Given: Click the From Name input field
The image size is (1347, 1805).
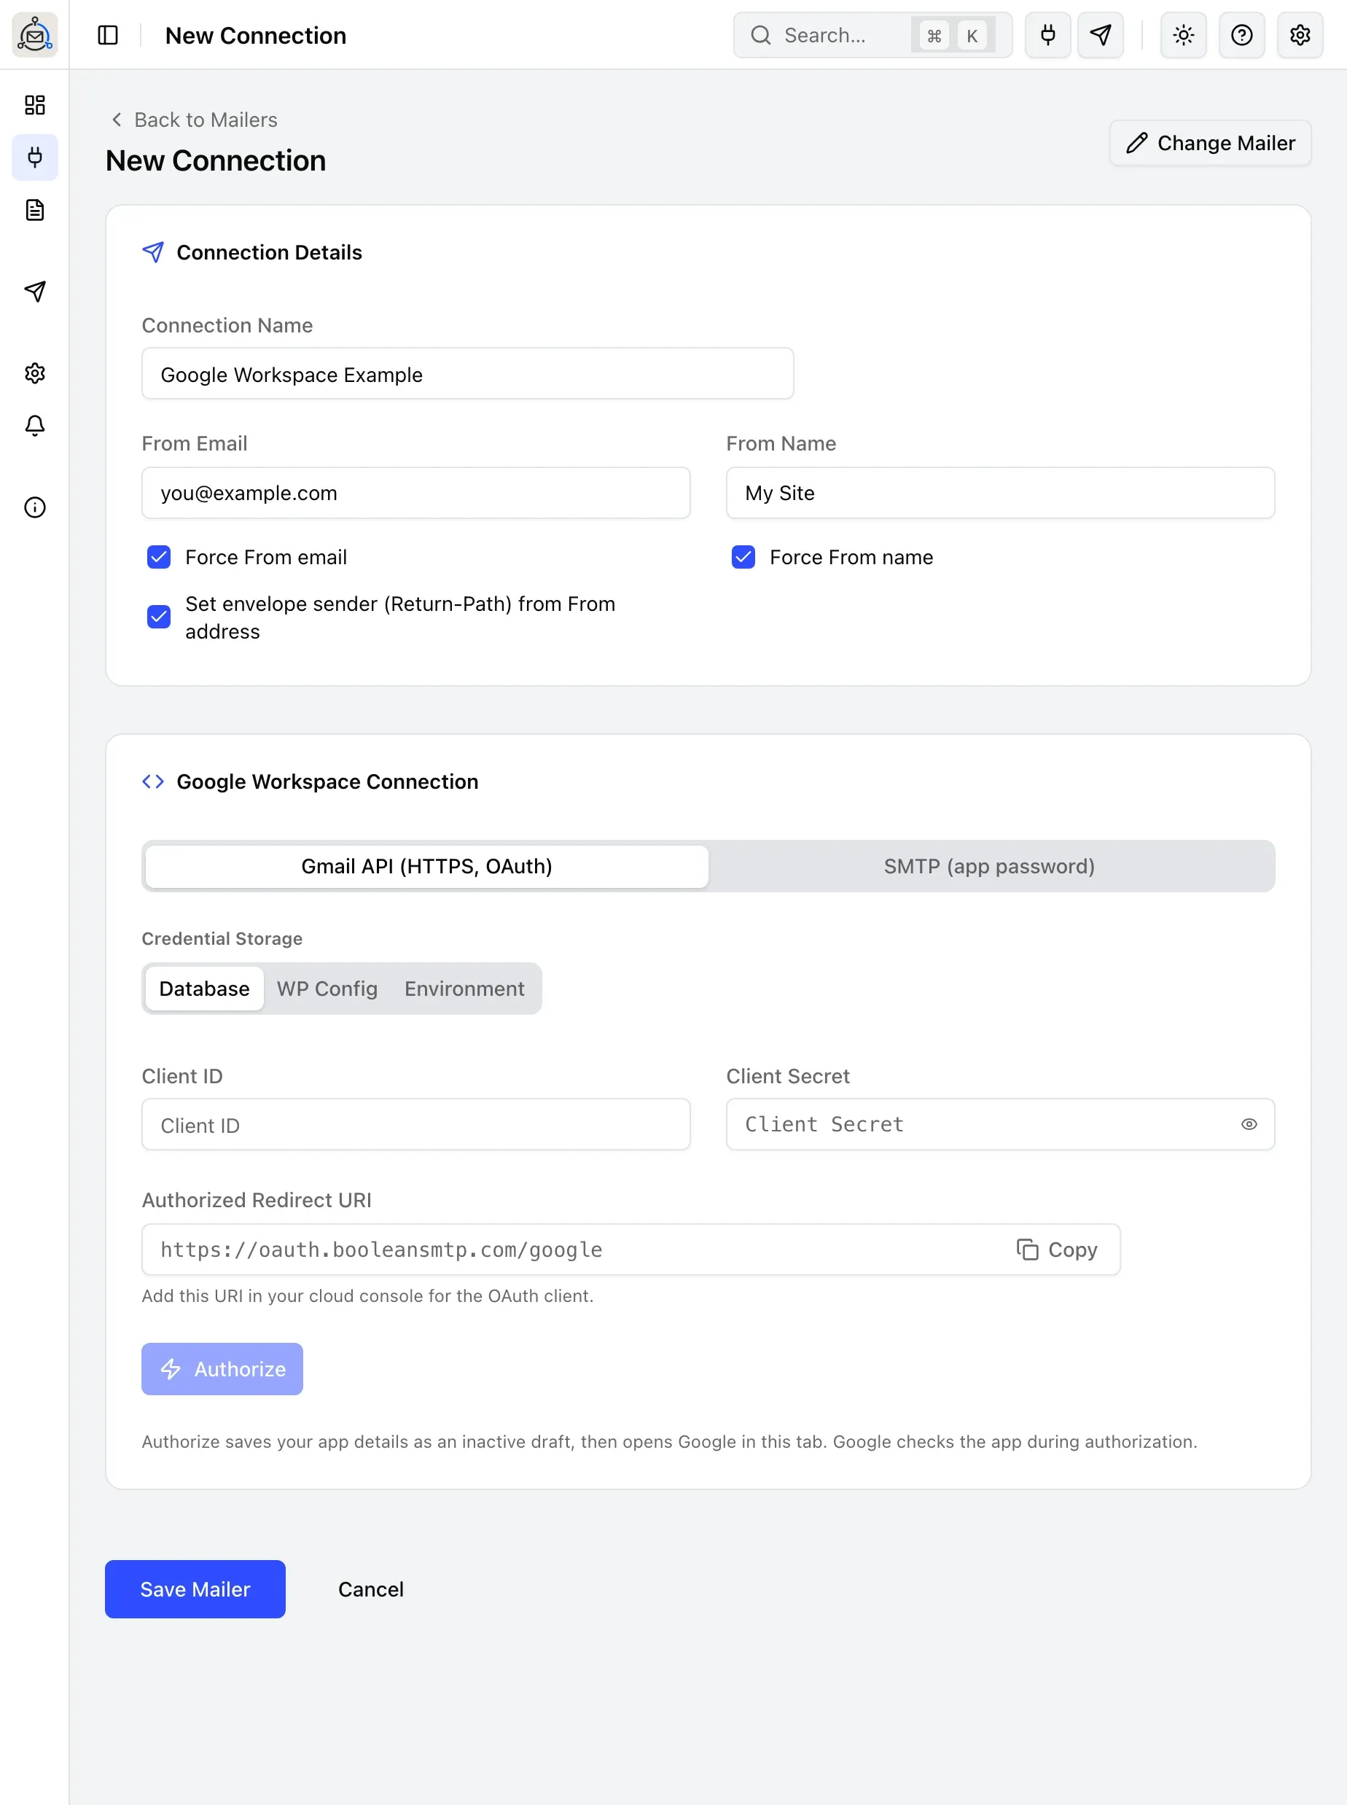Looking at the screenshot, I should click(x=999, y=494).
